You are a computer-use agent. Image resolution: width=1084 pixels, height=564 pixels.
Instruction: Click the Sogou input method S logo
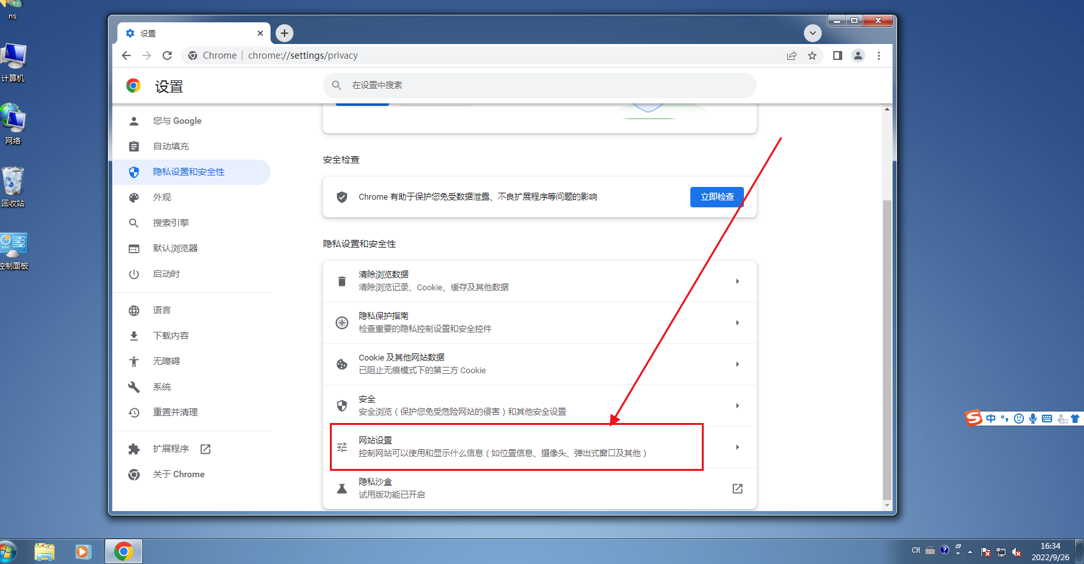pyautogui.click(x=974, y=418)
